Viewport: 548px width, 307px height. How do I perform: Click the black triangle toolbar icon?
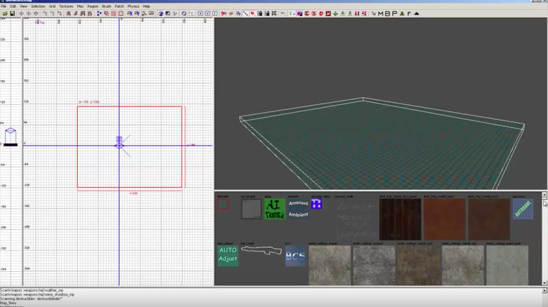tap(415, 13)
